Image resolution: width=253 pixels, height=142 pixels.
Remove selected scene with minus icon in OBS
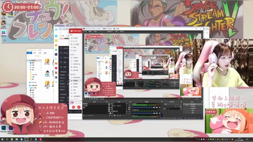click(x=86, y=116)
